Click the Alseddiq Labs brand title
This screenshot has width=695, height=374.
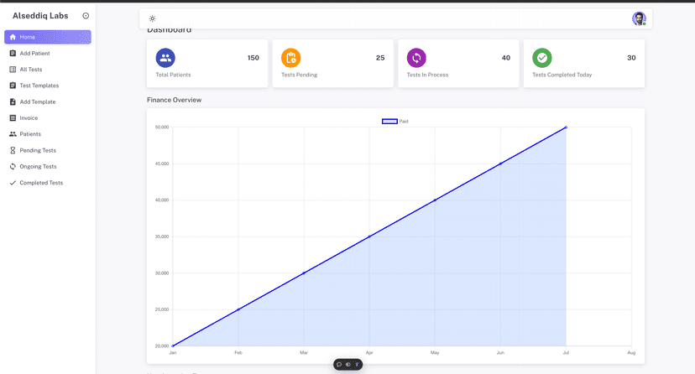40,16
